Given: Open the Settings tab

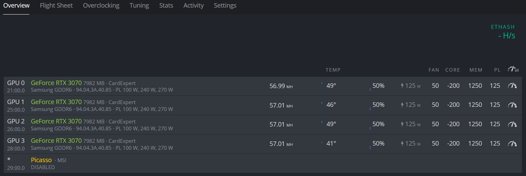Looking at the screenshot, I should click(225, 6).
